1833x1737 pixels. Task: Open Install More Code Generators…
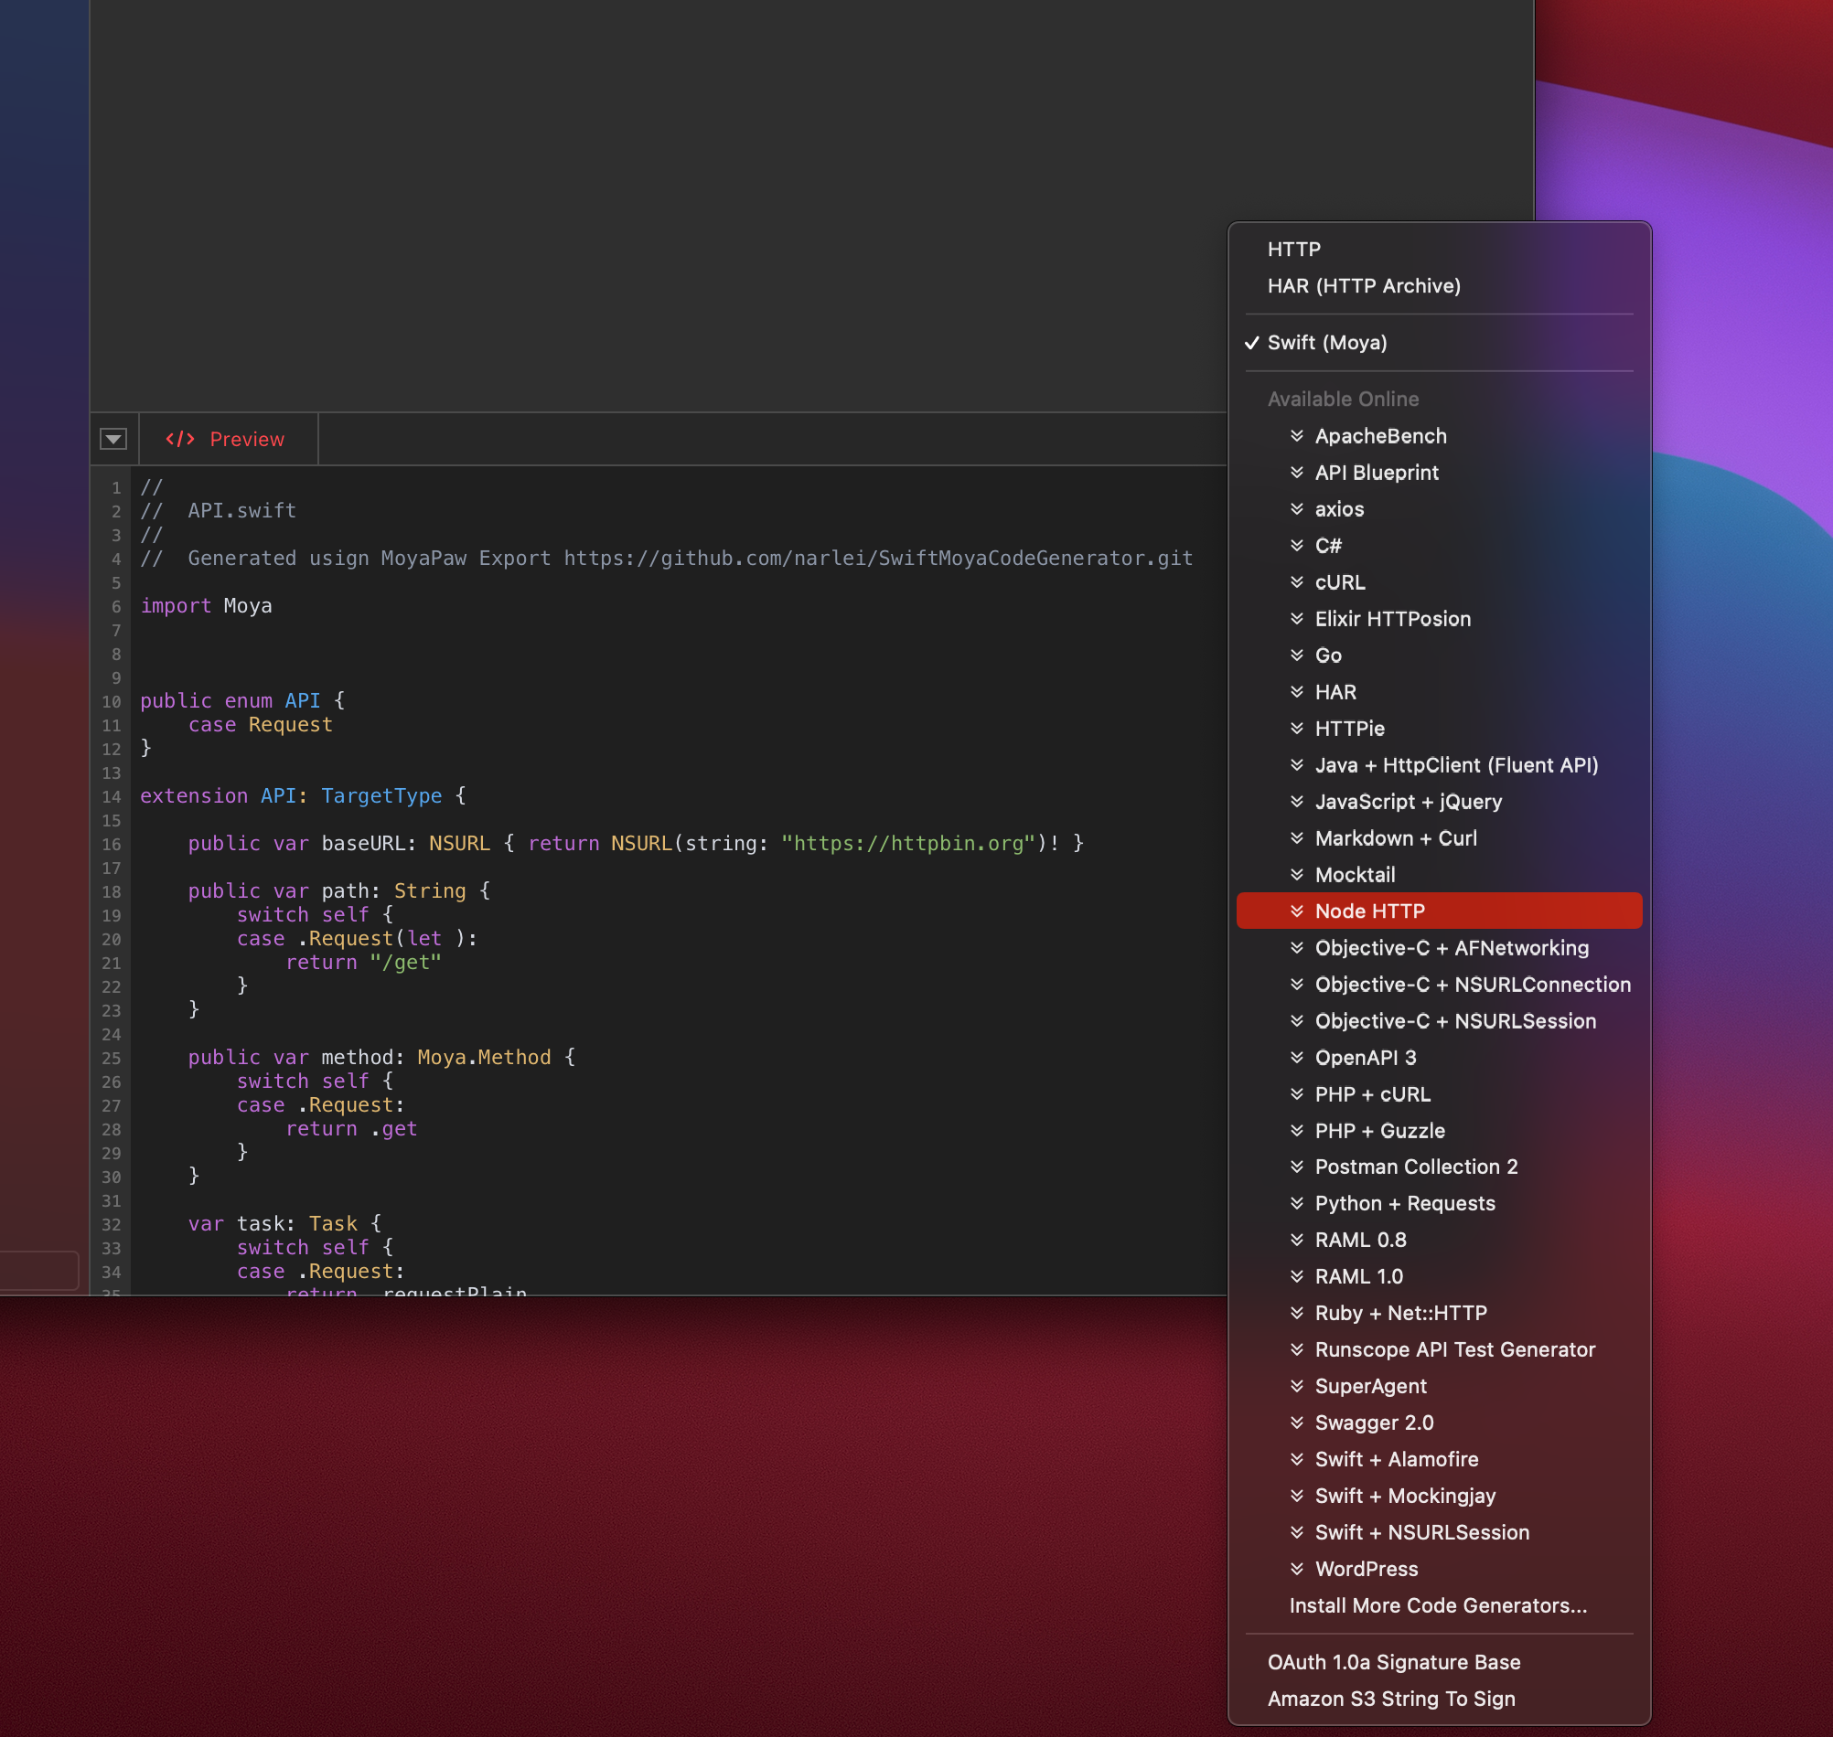1438,1605
